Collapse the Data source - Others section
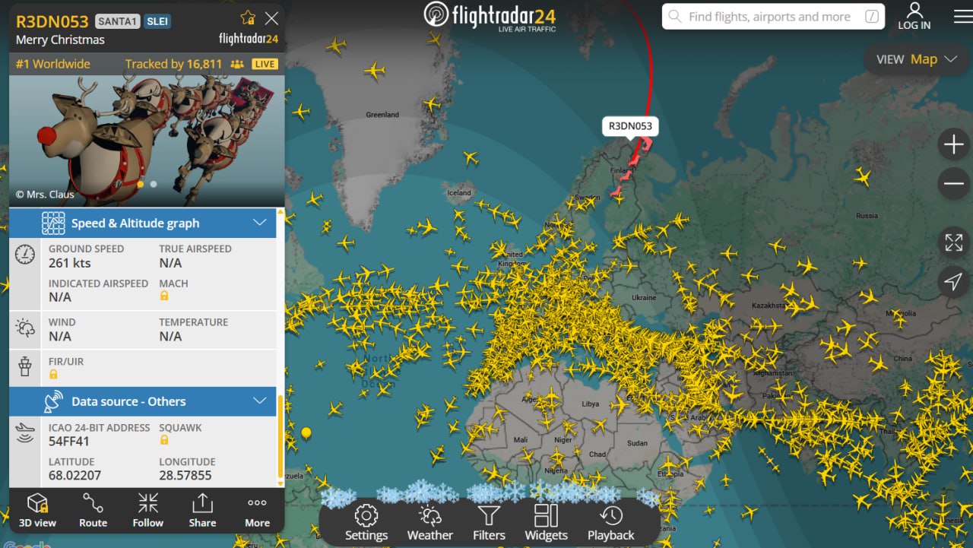The height and width of the screenshot is (548, 973). pyautogui.click(x=260, y=401)
